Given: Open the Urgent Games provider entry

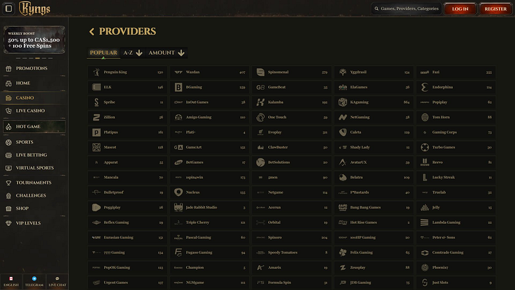Looking at the screenshot, I should click(127, 283).
